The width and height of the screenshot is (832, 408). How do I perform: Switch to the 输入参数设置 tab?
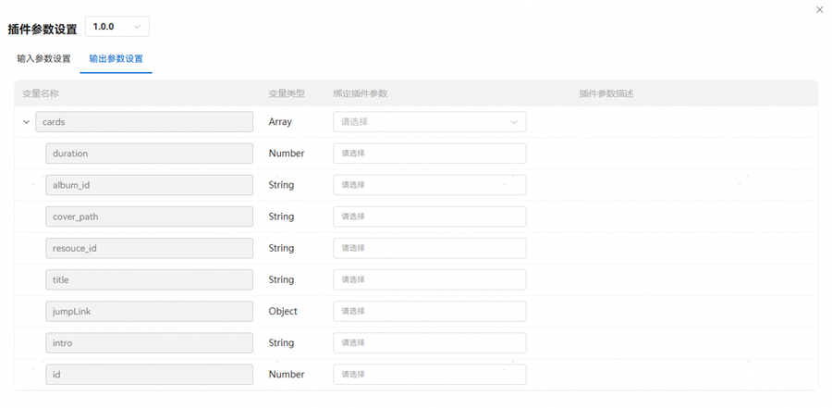point(43,58)
